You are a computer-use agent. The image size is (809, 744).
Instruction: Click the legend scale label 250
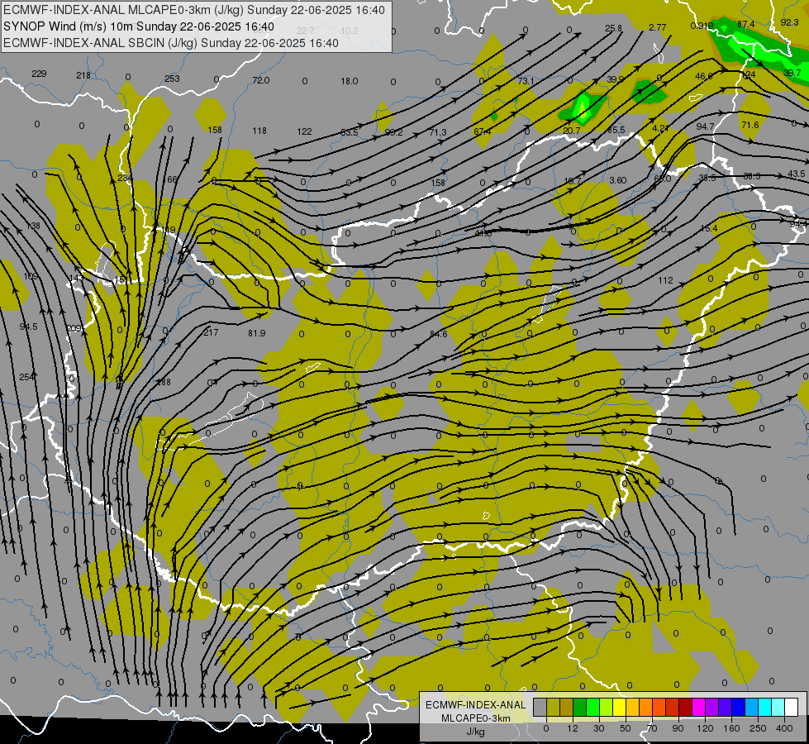pyautogui.click(x=758, y=728)
